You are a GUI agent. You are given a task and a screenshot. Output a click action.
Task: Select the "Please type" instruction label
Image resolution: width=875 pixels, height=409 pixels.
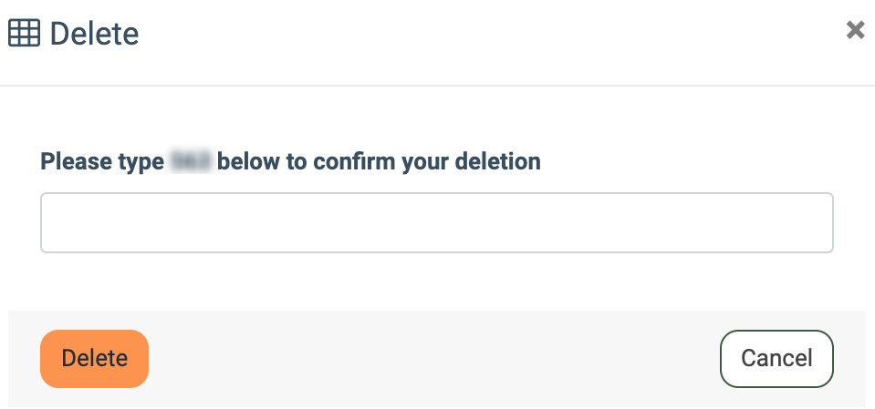pyautogui.click(x=102, y=162)
